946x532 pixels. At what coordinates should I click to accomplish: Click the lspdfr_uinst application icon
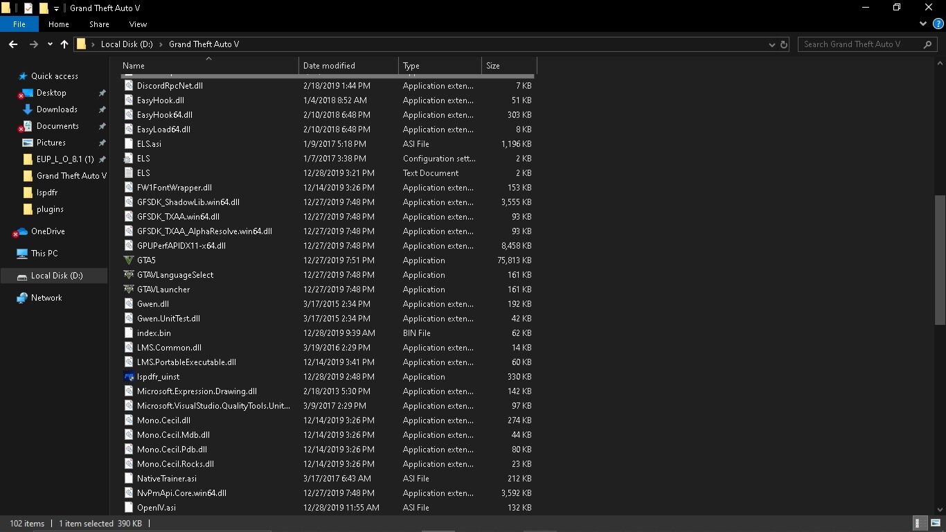[x=128, y=377]
